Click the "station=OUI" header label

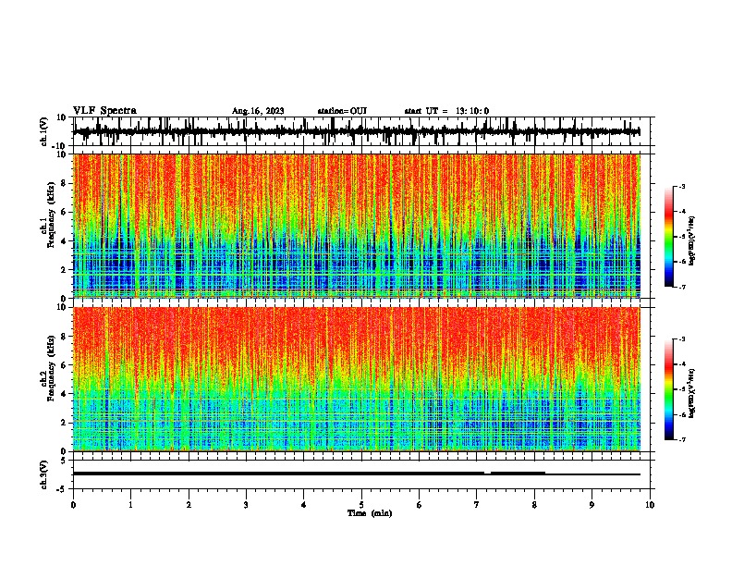click(342, 111)
